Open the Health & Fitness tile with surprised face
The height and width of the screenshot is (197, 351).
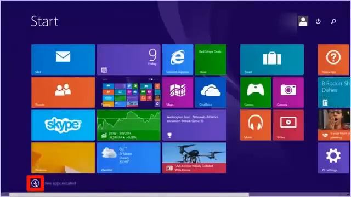334,125
